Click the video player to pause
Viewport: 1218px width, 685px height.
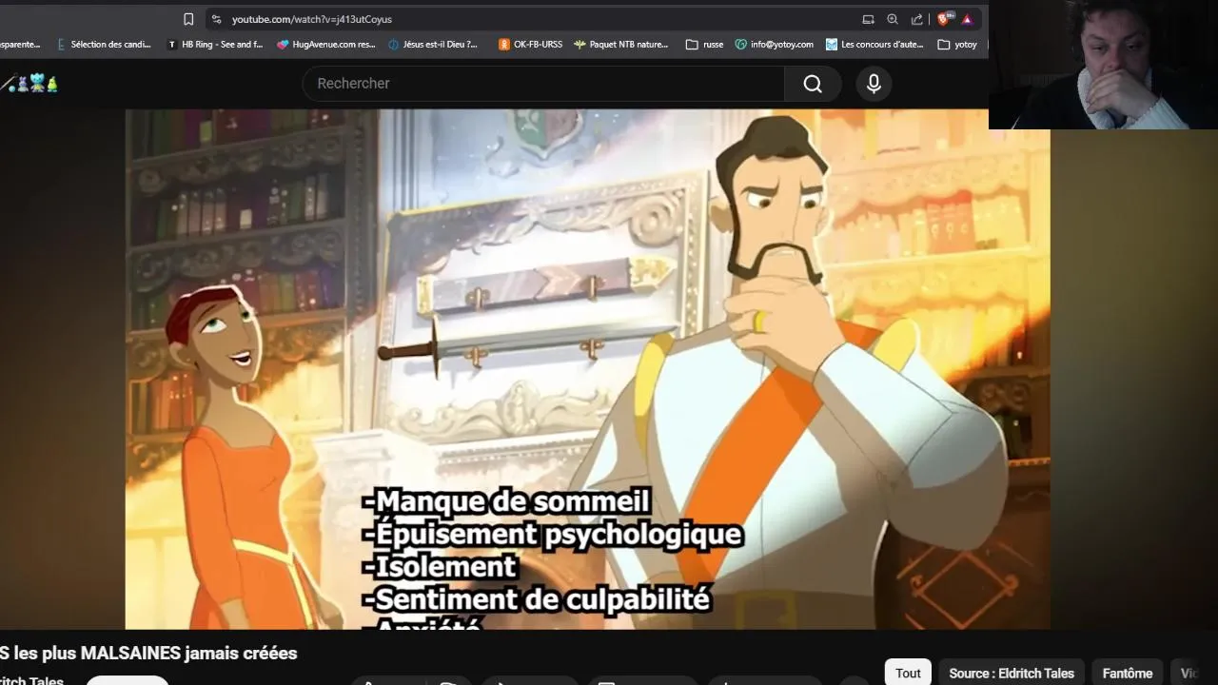(x=587, y=369)
